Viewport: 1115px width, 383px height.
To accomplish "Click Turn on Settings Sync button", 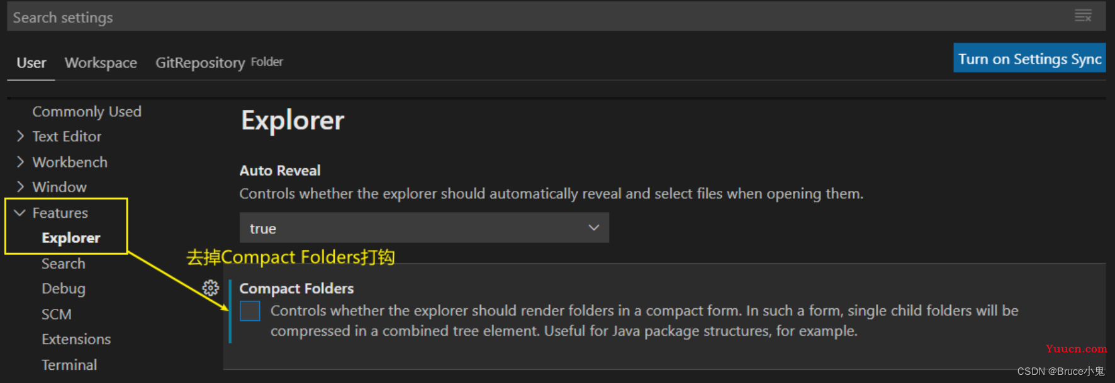I will point(1029,58).
